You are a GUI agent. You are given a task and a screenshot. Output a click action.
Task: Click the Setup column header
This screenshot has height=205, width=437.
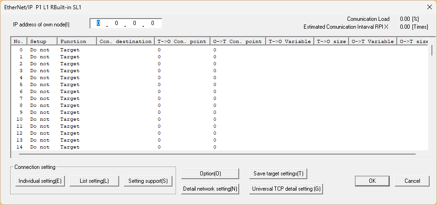coord(42,41)
